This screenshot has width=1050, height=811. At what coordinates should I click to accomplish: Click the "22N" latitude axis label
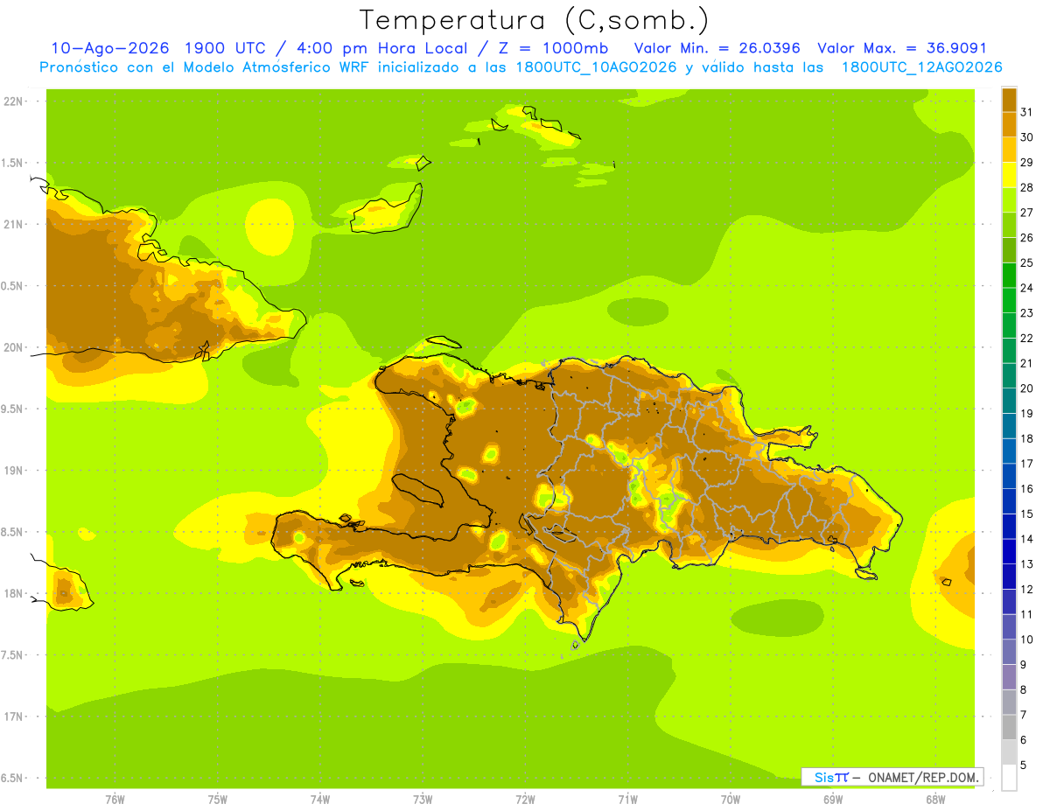click(x=14, y=101)
